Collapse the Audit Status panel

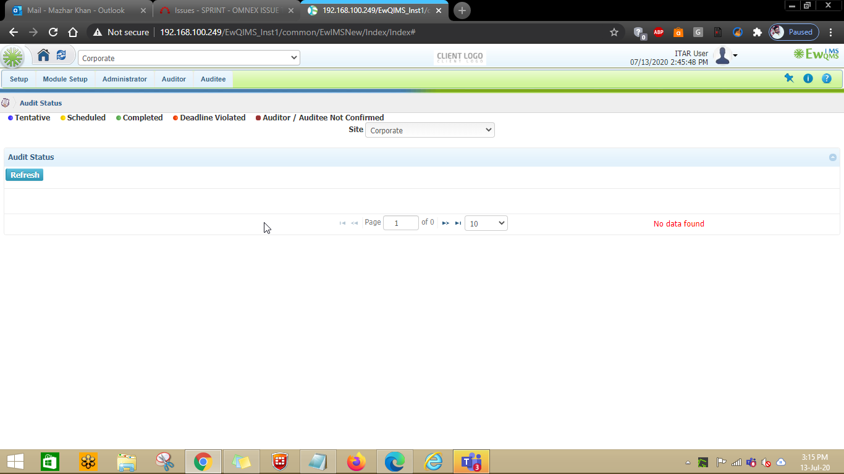(833, 157)
